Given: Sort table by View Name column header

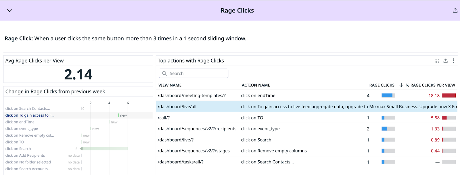Looking at the screenshot, I should [170, 85].
